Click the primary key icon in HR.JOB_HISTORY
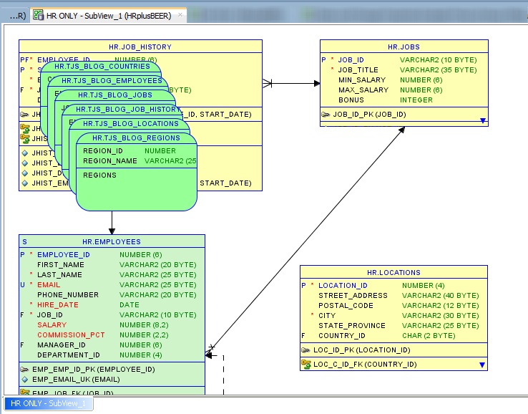This screenshot has height=414, width=528. 24,115
